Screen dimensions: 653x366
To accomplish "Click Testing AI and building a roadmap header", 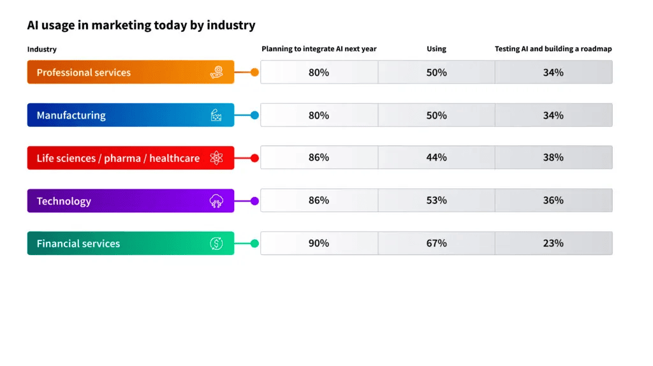I will click(x=553, y=48).
